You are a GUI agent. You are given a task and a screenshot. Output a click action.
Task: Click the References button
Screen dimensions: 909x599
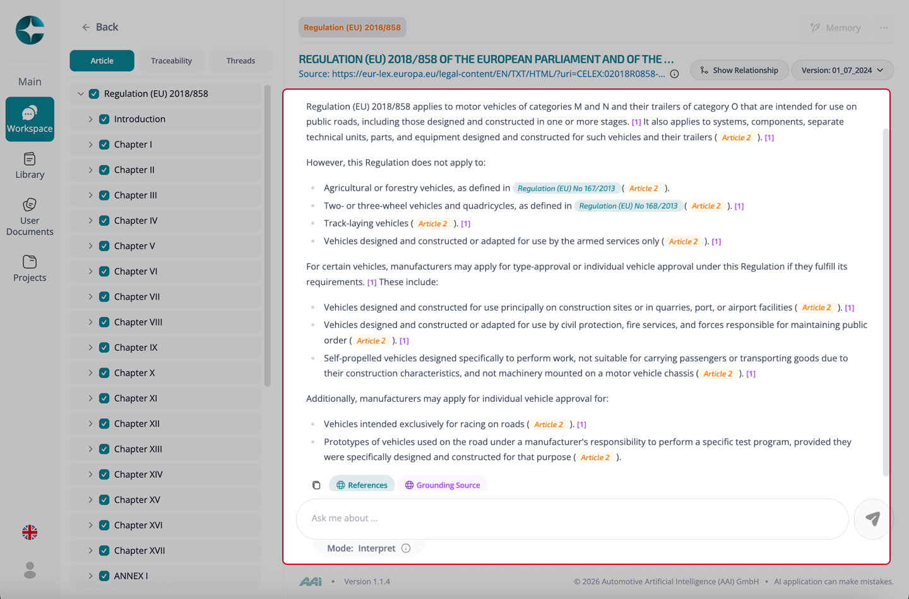pos(362,485)
